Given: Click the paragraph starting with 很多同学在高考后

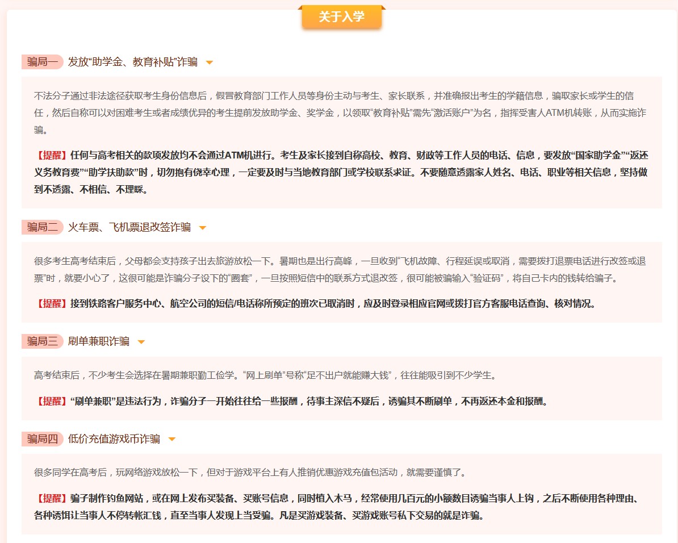Looking at the screenshot, I should pos(250,473).
